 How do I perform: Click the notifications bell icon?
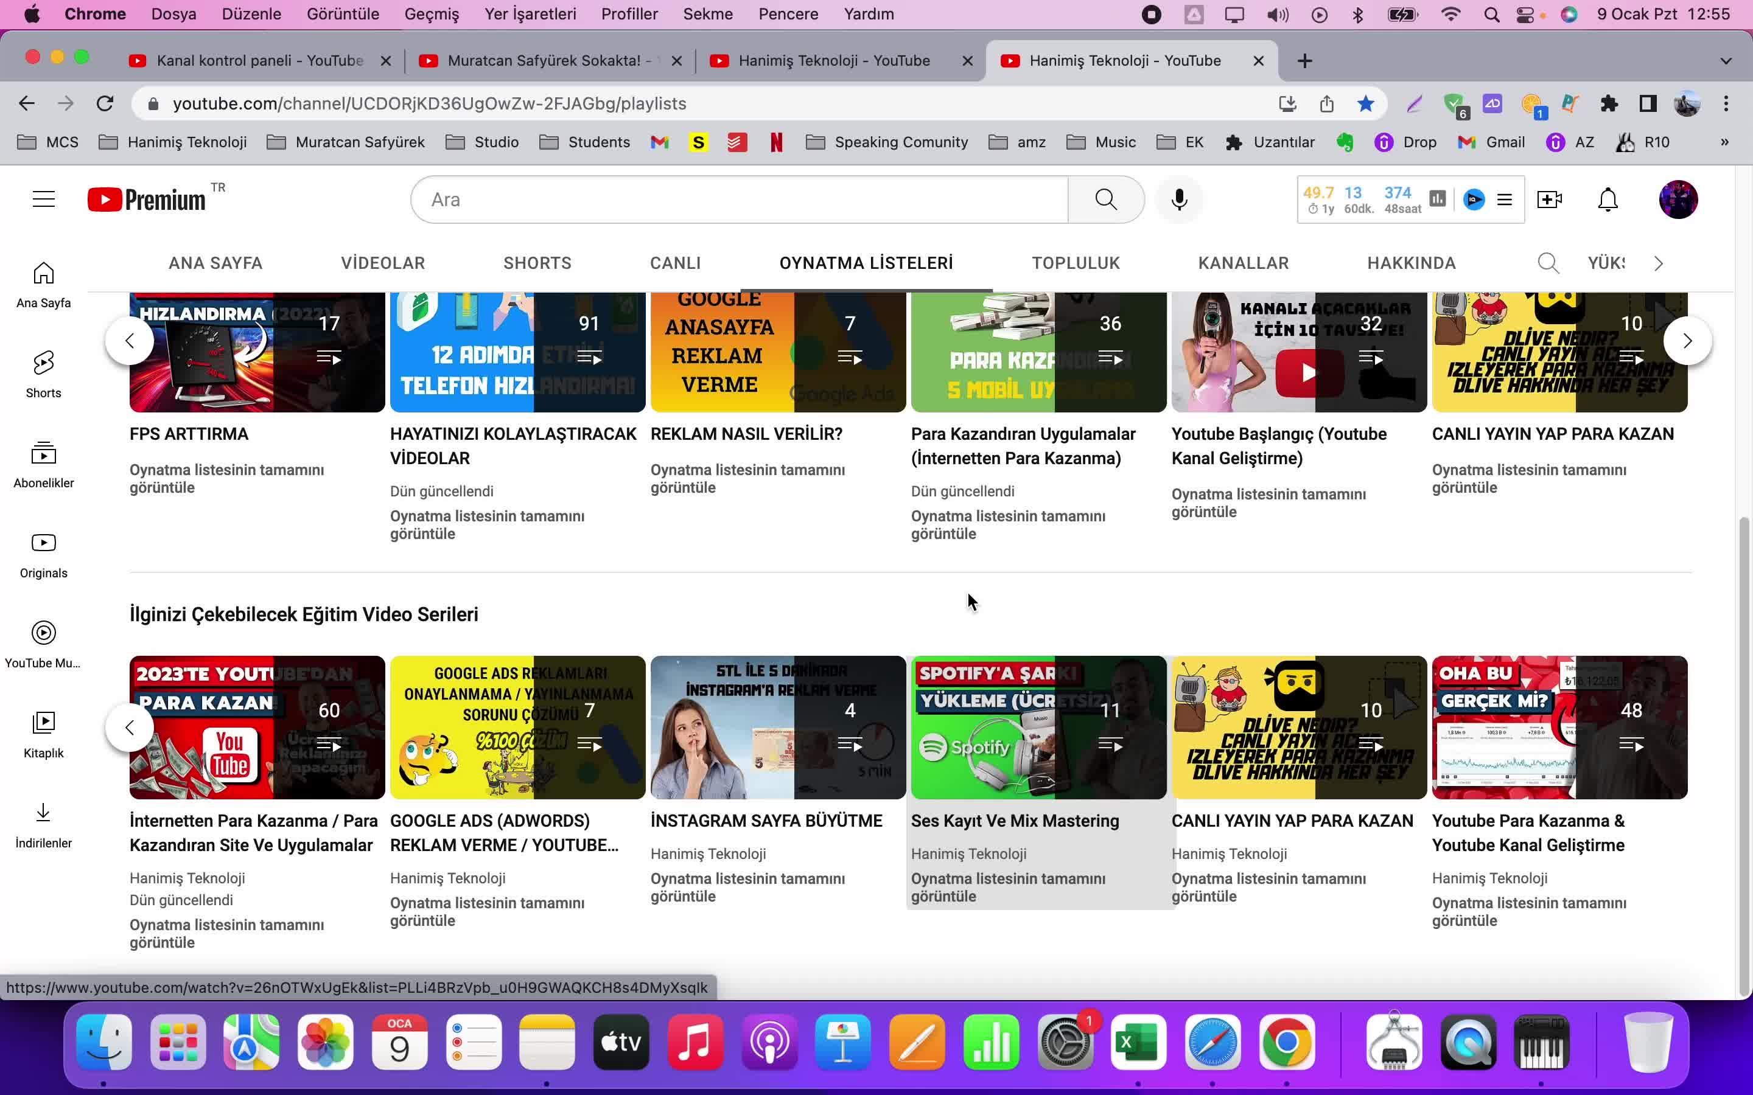[1609, 200]
